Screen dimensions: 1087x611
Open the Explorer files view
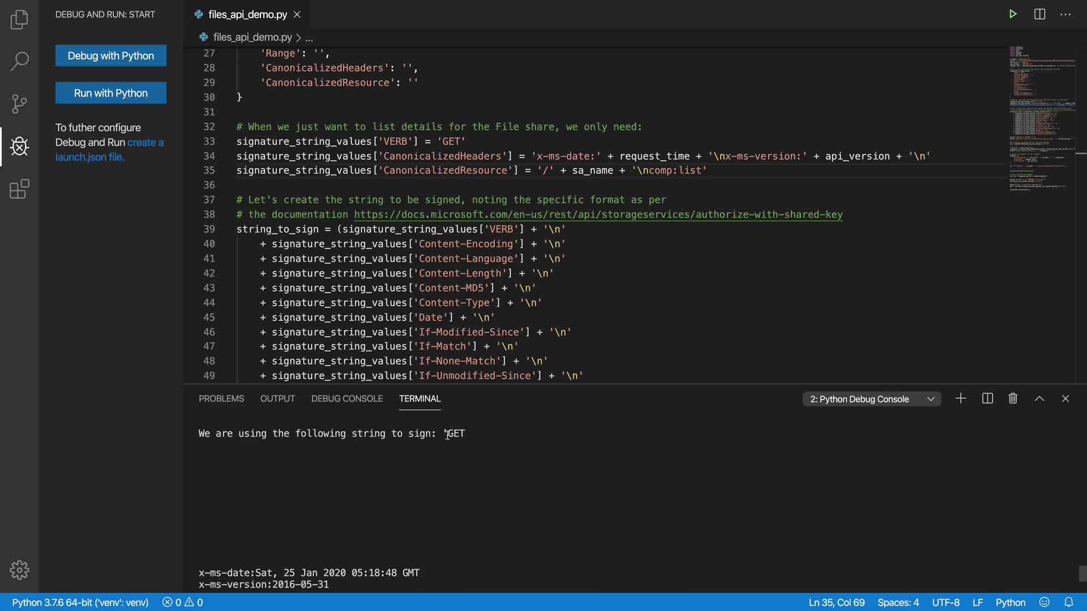click(x=19, y=20)
